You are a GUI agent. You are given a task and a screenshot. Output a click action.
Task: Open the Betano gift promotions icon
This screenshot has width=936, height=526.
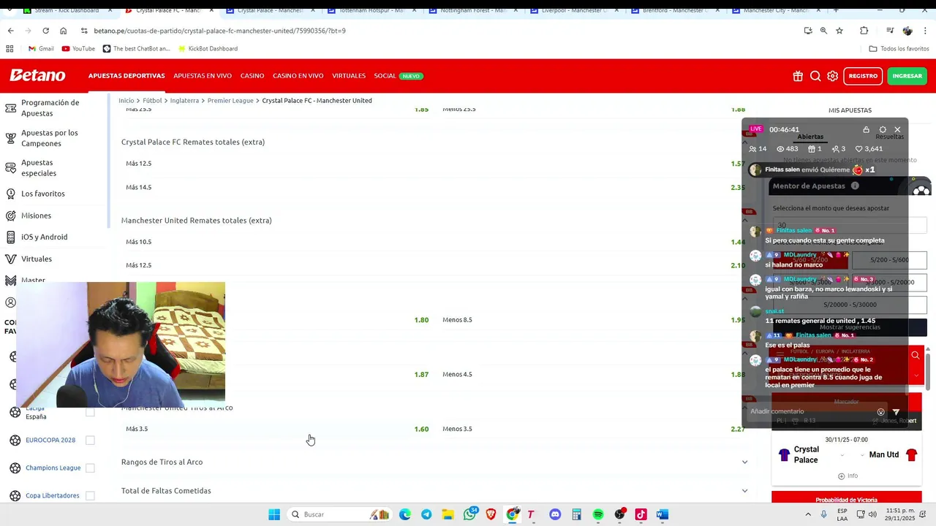pyautogui.click(x=798, y=76)
